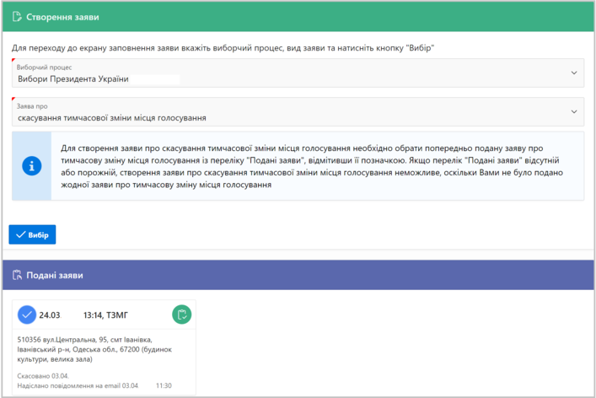This screenshot has width=596, height=398.
Task: Click the clipboard icon beside Подані заяви
Action: (18, 276)
